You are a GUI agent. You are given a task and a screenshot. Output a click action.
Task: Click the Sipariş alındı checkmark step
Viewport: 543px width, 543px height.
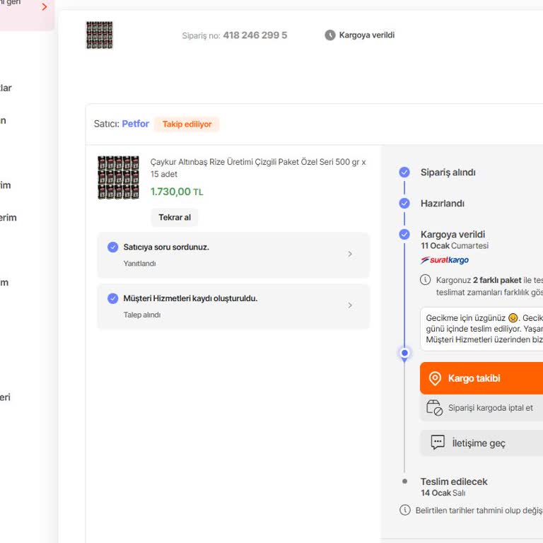coord(404,173)
